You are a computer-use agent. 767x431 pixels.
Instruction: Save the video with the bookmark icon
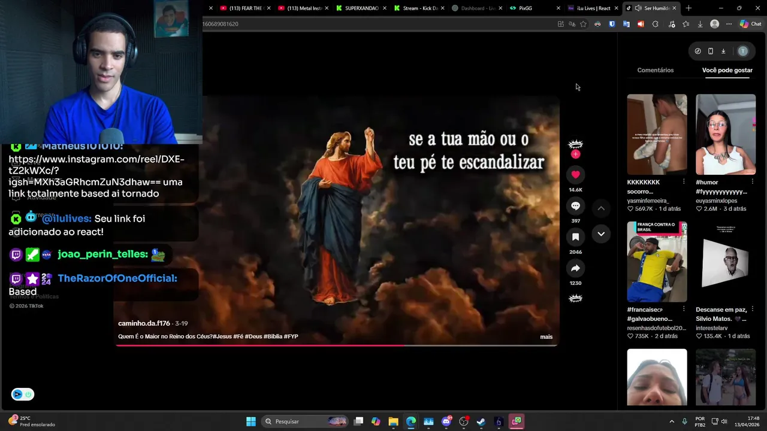575,237
